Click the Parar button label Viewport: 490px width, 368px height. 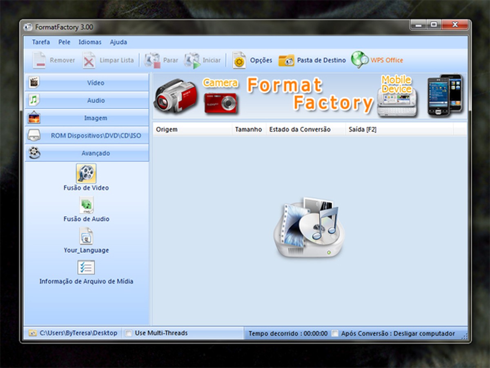(171, 60)
